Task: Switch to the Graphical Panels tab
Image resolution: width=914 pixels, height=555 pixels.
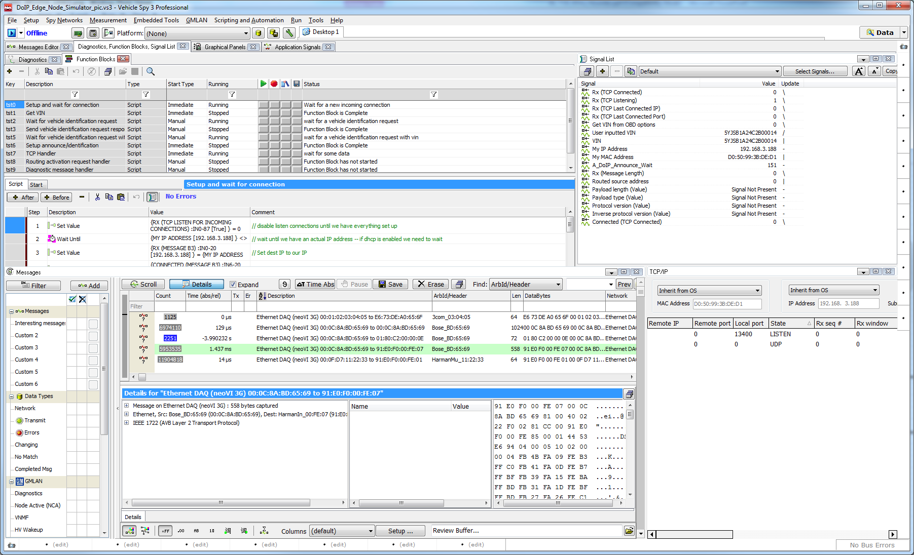Action: pos(225,47)
